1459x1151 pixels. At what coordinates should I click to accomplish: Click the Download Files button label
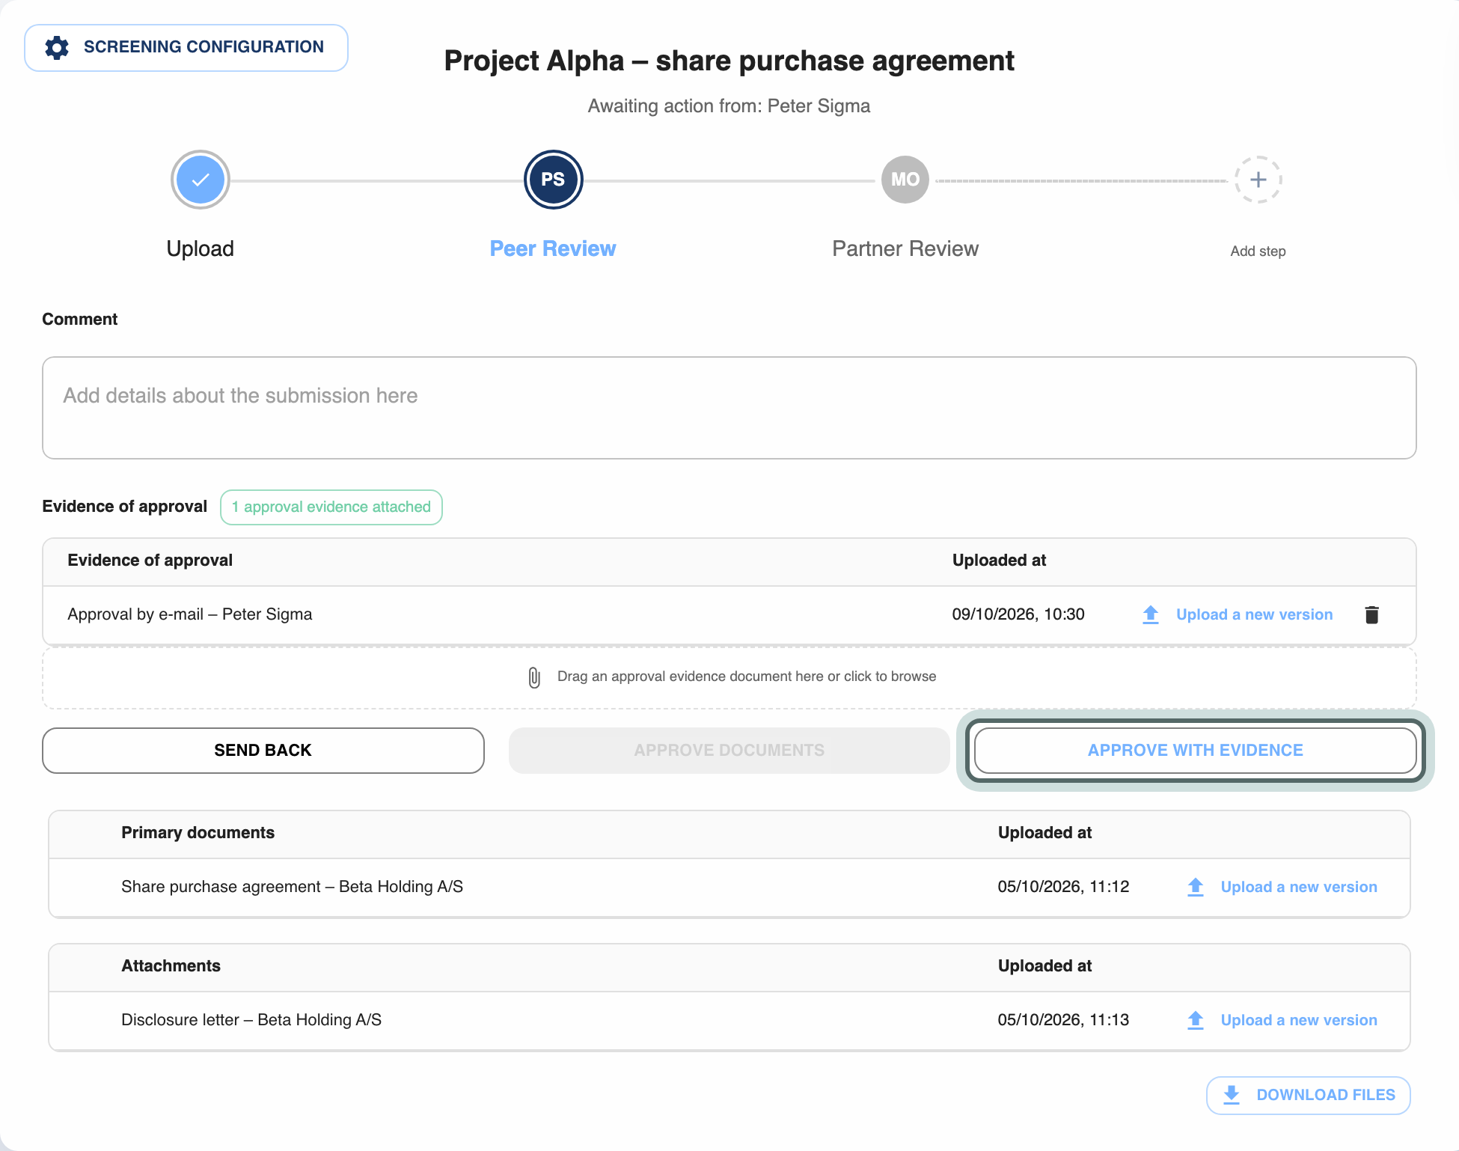(x=1326, y=1095)
